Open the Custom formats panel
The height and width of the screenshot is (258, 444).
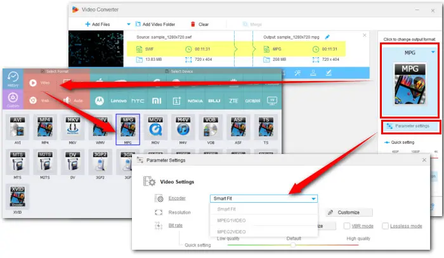point(13,100)
